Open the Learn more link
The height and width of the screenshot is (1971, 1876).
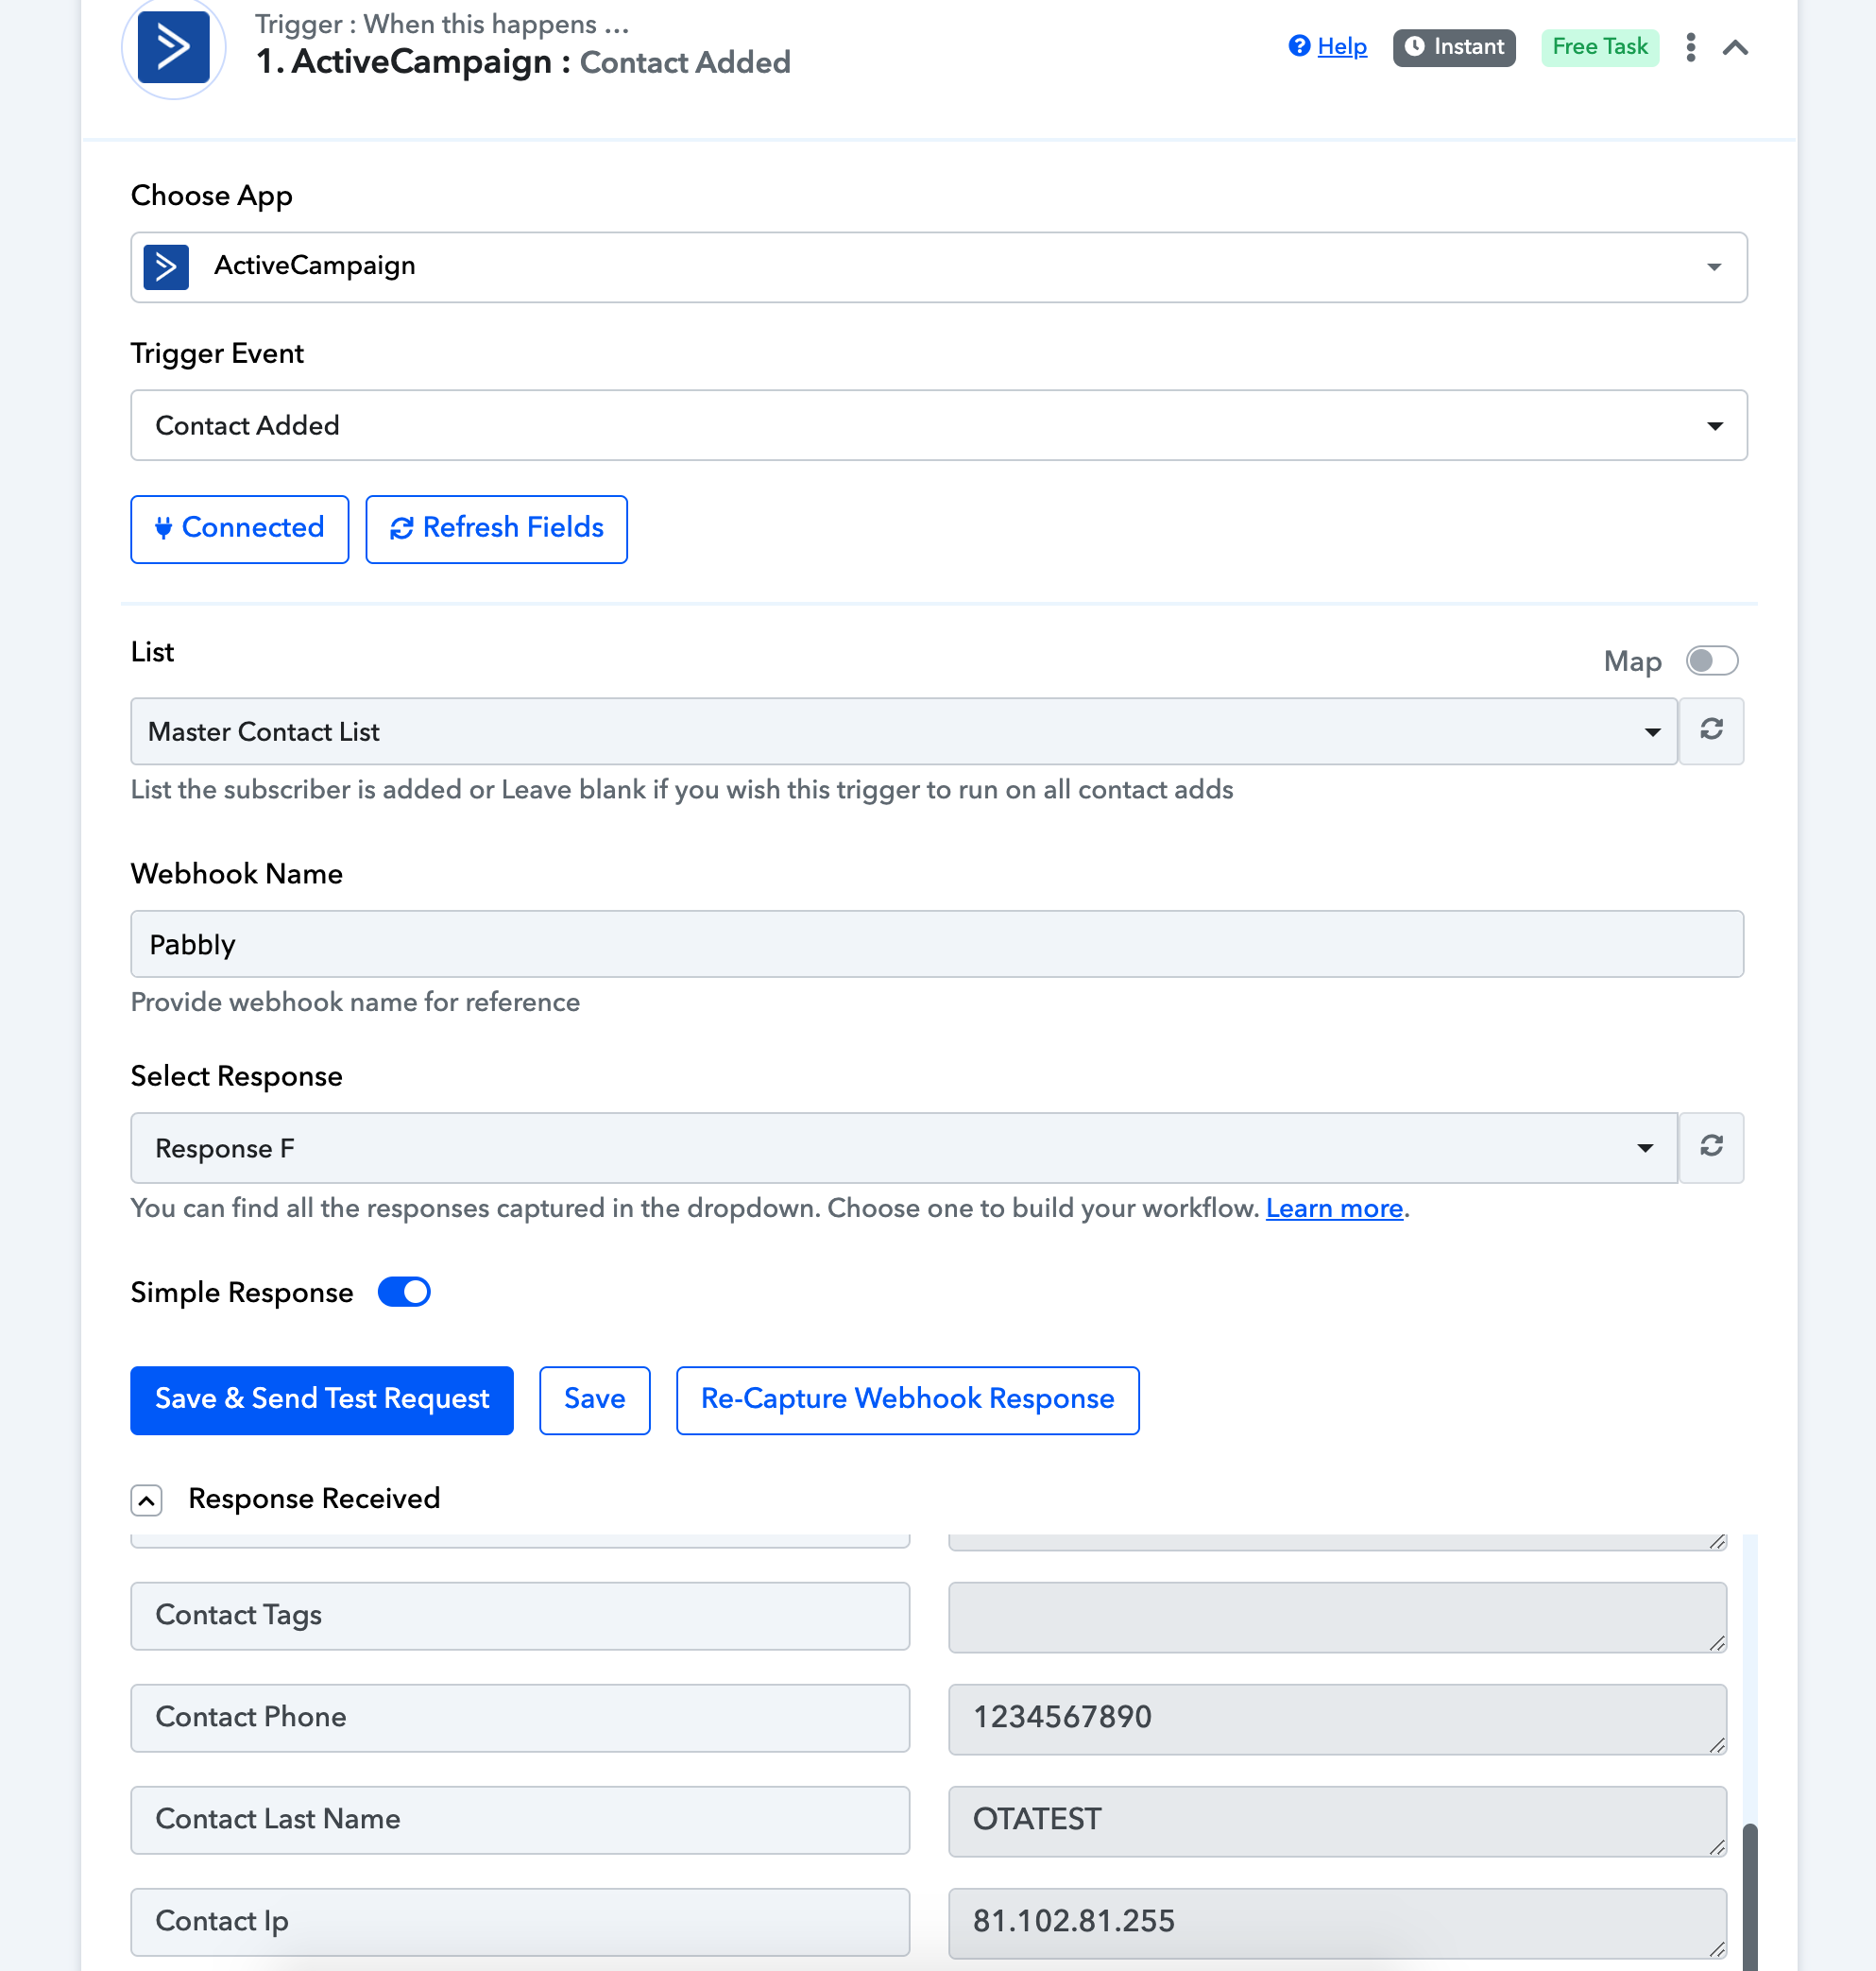(x=1334, y=1208)
